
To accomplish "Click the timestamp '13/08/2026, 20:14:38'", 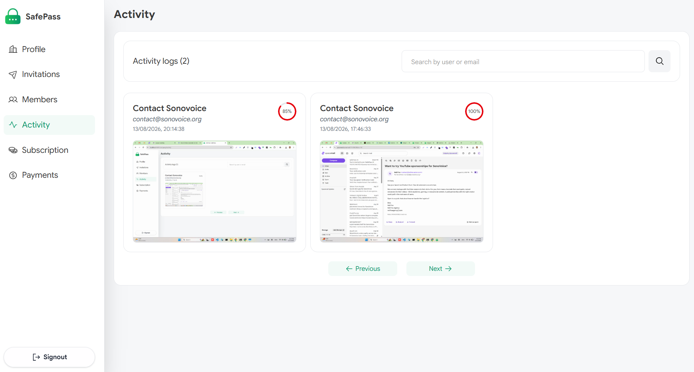I will pyautogui.click(x=158, y=129).
